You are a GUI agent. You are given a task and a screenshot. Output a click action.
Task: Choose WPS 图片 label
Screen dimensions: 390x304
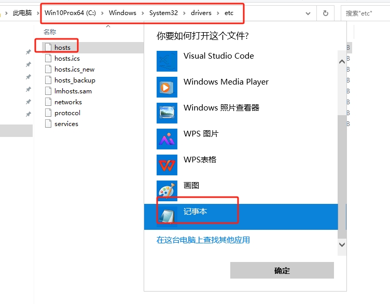201,134
